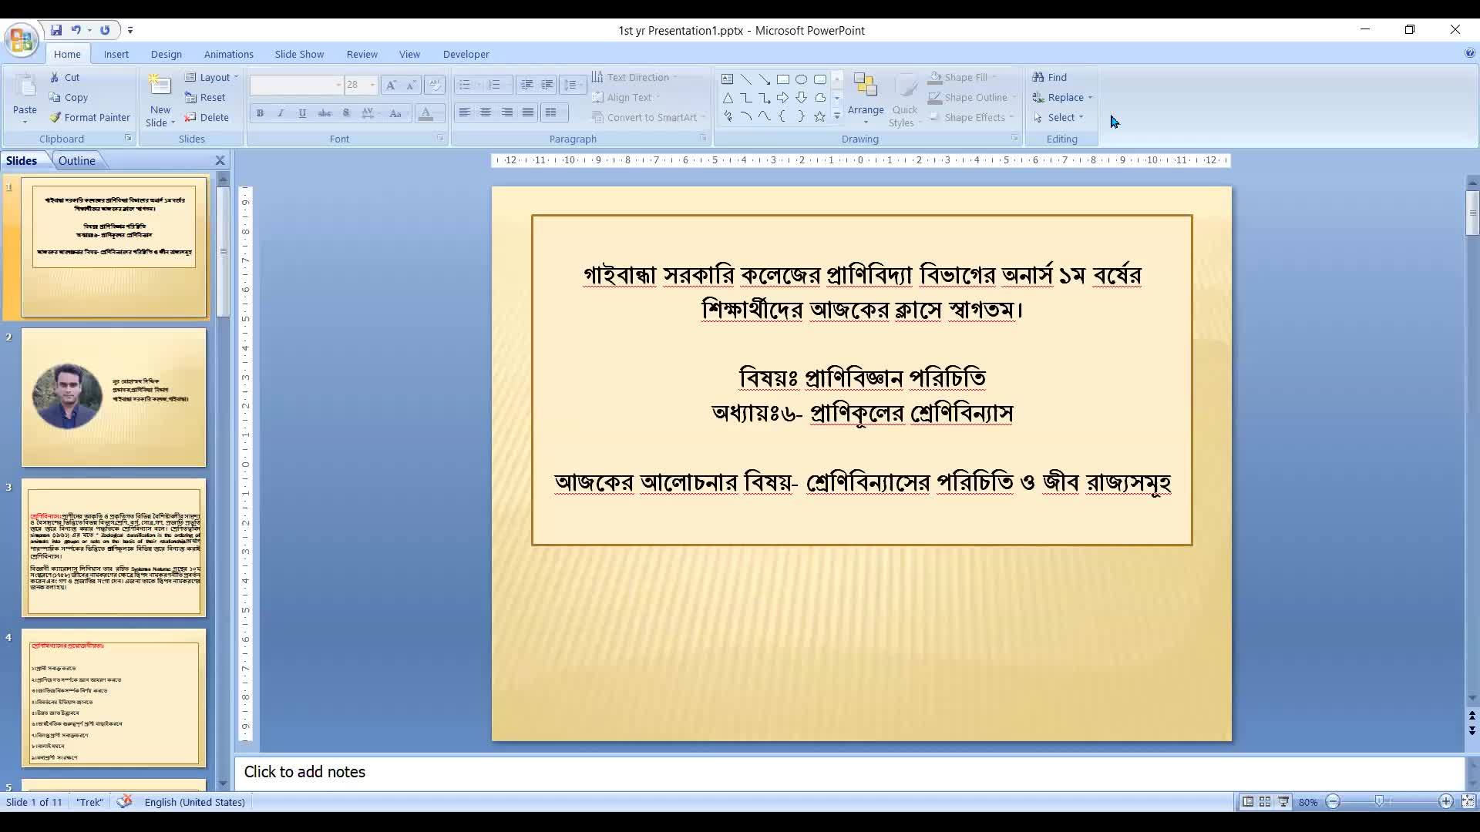Clear all text formatting
The width and height of the screenshot is (1480, 832).
coord(434,85)
